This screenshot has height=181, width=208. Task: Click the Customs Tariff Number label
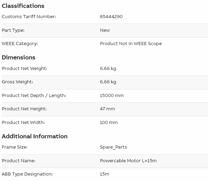pos(29,17)
